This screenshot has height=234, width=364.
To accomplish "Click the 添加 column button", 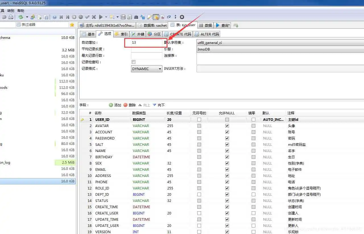I will coord(115,105).
